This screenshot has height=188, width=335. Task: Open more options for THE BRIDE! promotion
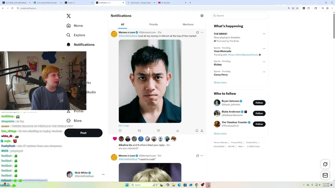pos(264,34)
